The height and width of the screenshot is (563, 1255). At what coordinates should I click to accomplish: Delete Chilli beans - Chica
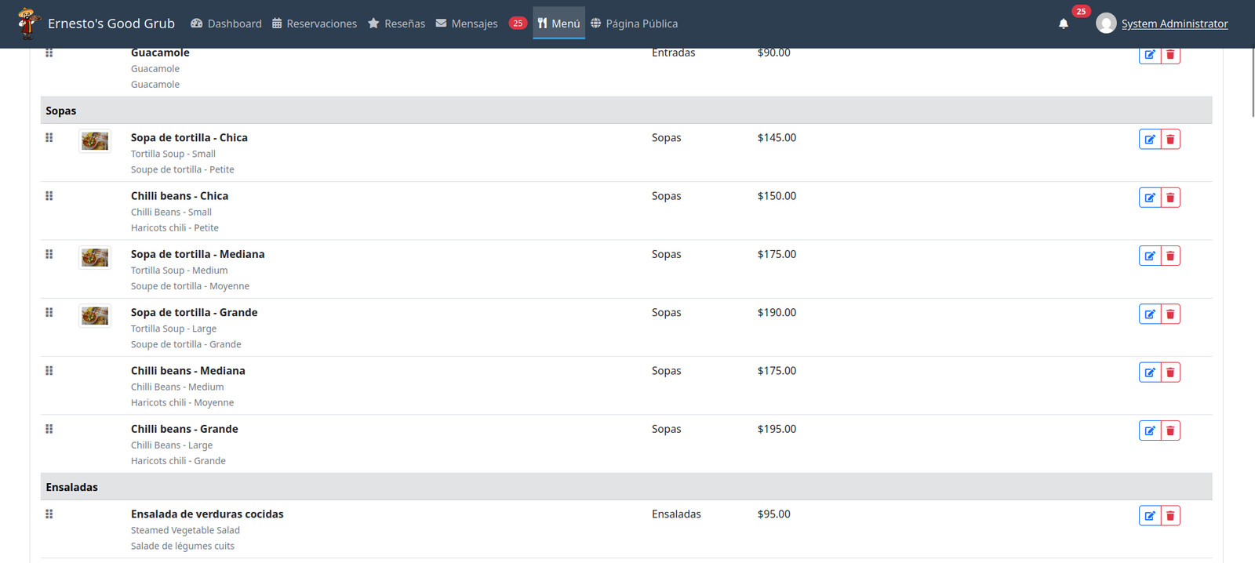point(1170,198)
